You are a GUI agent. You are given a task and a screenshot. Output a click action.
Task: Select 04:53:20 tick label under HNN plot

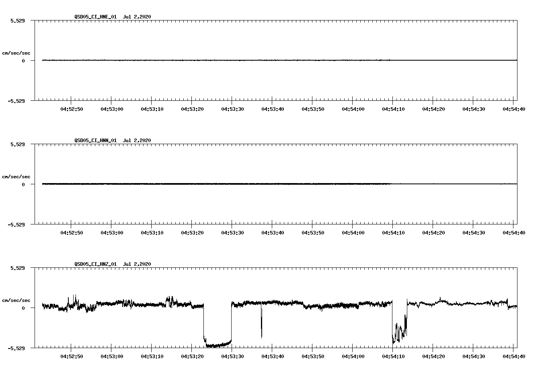[192, 232]
